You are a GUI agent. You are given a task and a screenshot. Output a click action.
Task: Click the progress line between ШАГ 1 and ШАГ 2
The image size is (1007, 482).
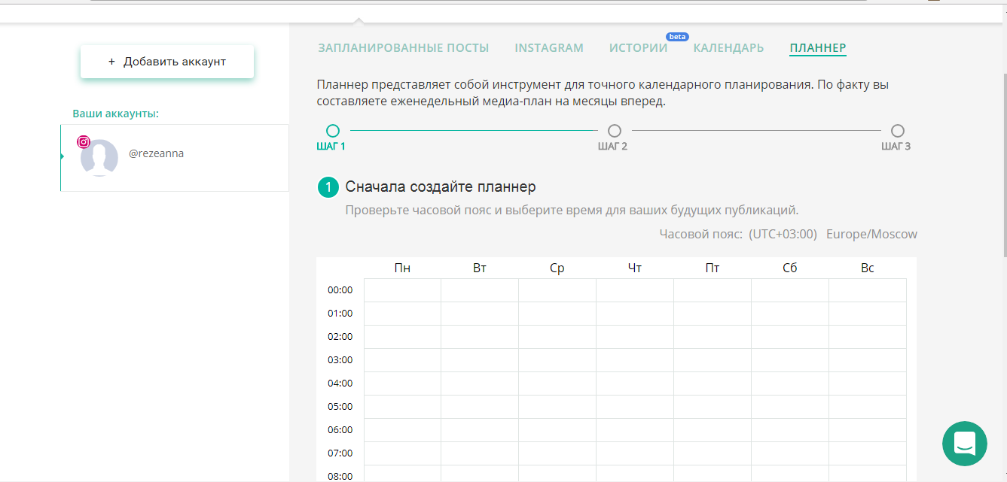[x=473, y=130]
